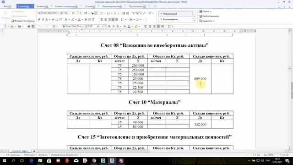The height and width of the screenshot is (165, 293).
Task: Click the taskbar search magnifier
Action: tap(13, 161)
